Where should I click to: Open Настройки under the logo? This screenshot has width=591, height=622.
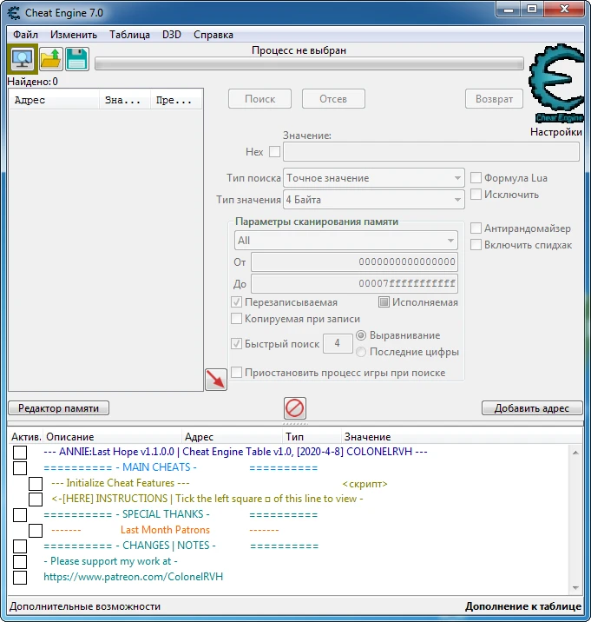(556, 132)
